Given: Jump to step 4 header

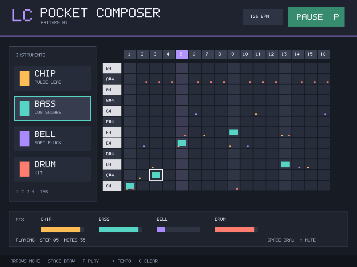Looking at the screenshot, I should [169, 54].
